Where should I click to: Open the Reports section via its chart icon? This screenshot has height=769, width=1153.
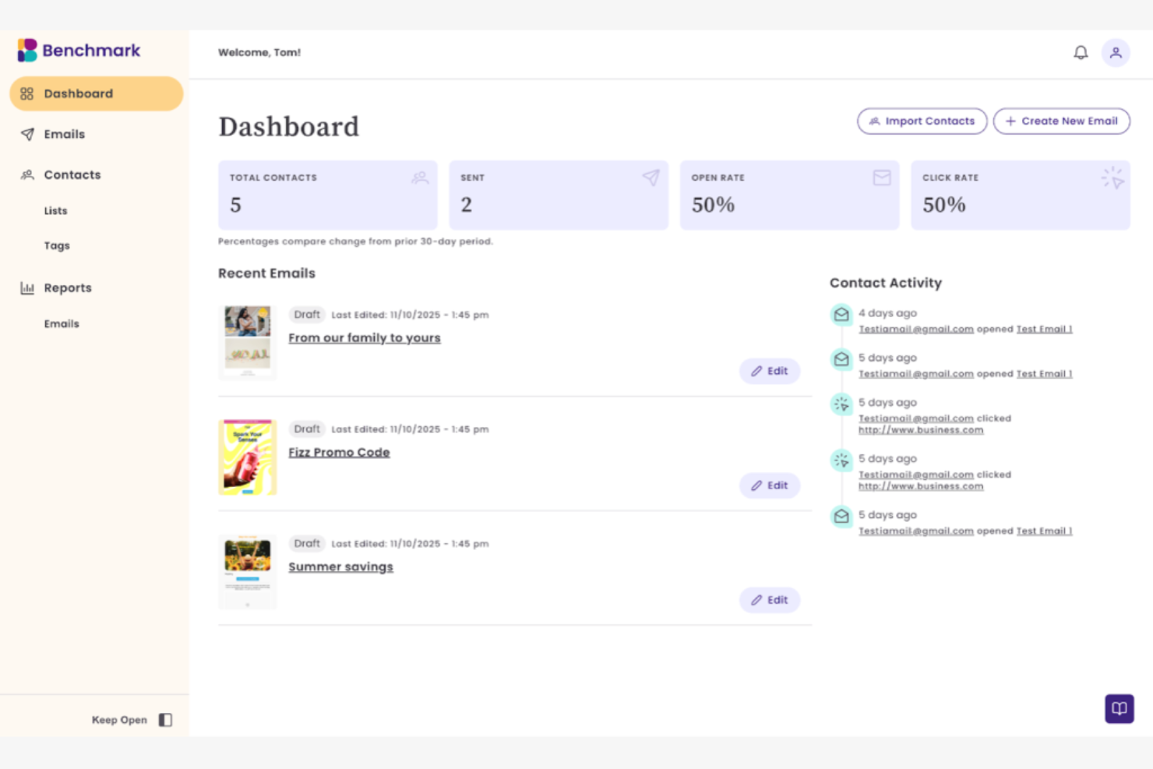(x=27, y=287)
